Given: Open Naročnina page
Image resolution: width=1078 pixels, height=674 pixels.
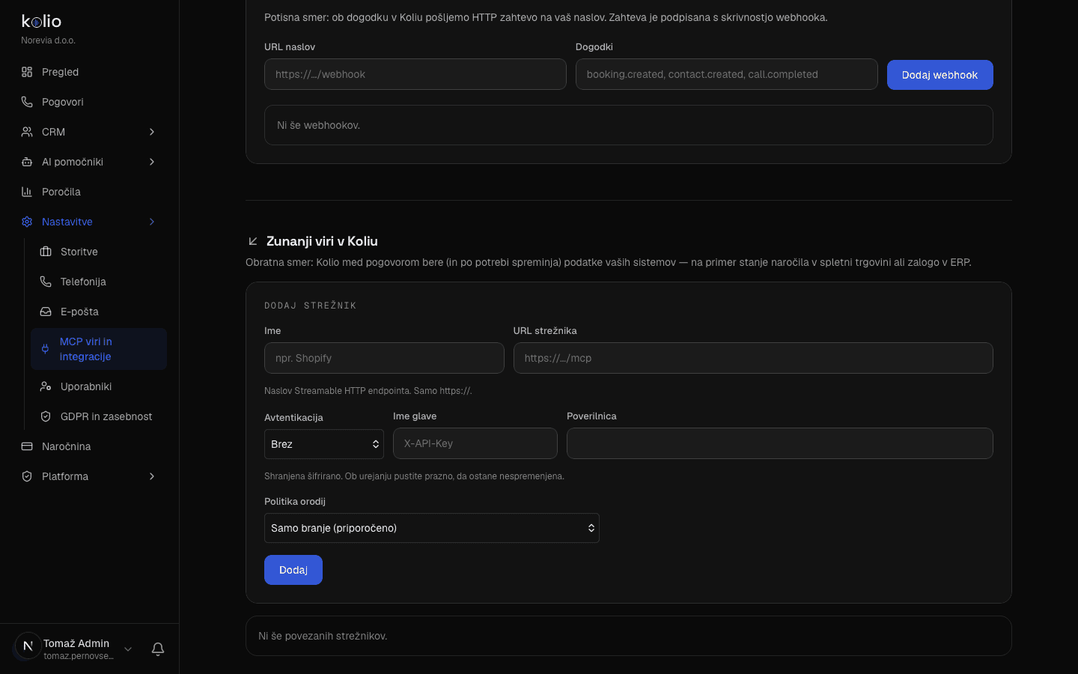Looking at the screenshot, I should coord(90,446).
